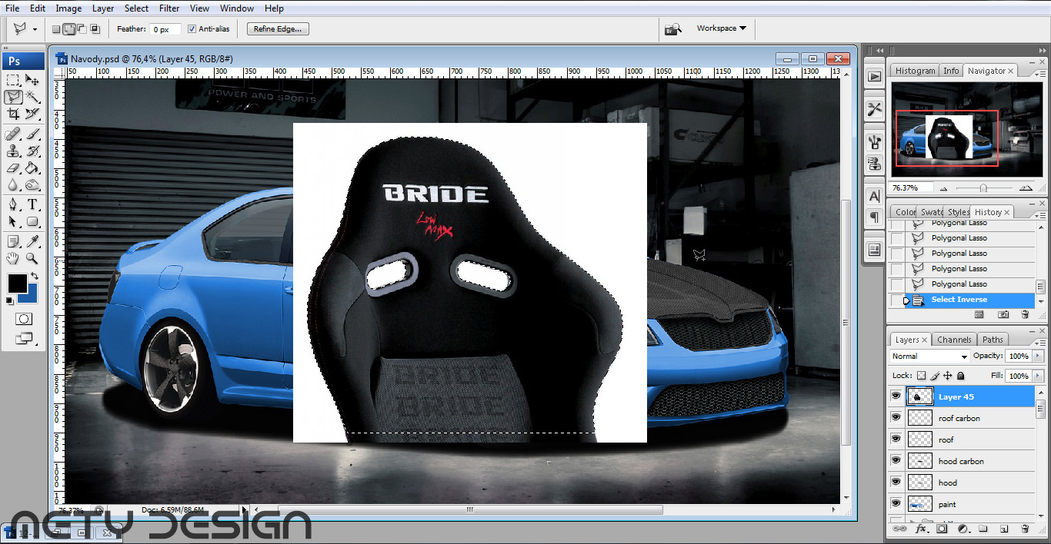Select the Blur tool
Viewport: 1051px width, 544px height.
pos(13,184)
